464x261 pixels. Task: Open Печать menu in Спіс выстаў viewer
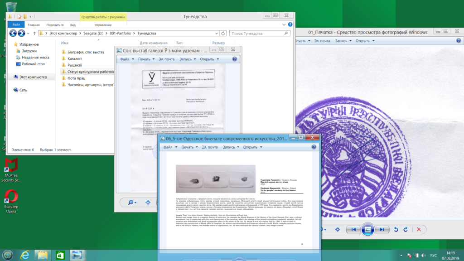pos(146,59)
